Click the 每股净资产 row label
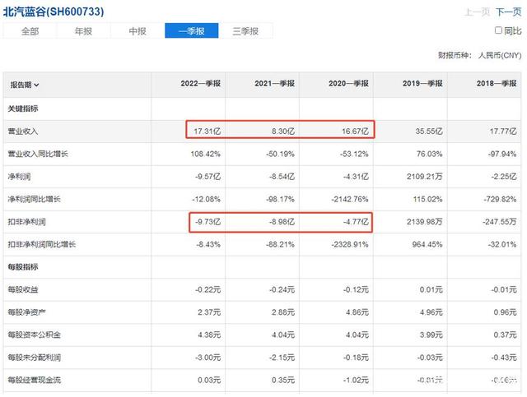The width and height of the screenshot is (527, 397). [x=26, y=312]
